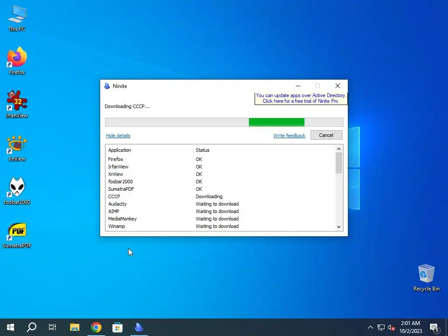Click Hide details link
The image size is (448, 336).
(118, 136)
